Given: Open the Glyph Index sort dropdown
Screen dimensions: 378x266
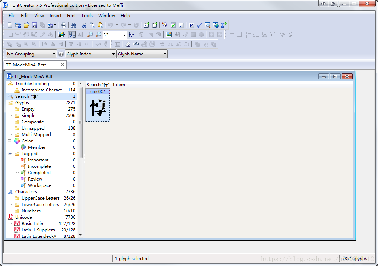Looking at the screenshot, I should point(91,54).
